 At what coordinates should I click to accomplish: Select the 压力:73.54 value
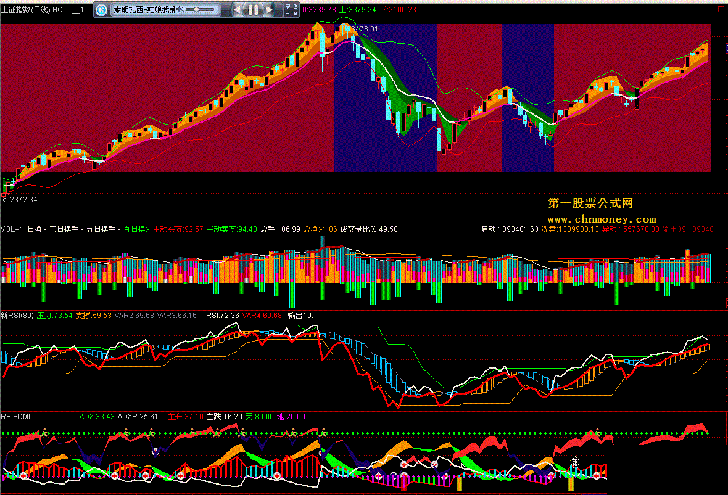coord(55,316)
